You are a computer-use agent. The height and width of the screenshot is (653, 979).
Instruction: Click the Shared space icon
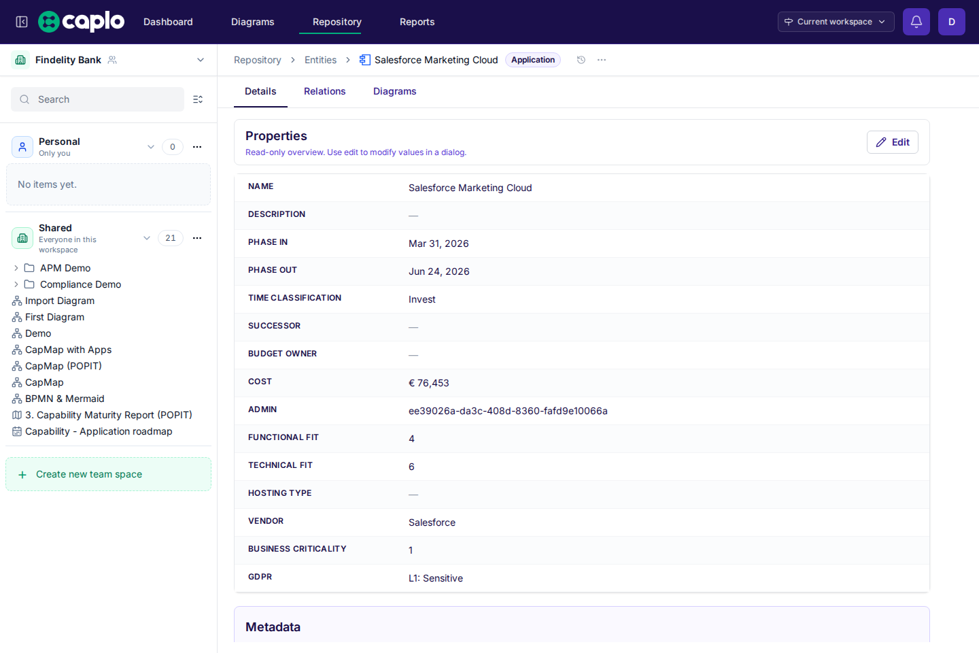(22, 238)
